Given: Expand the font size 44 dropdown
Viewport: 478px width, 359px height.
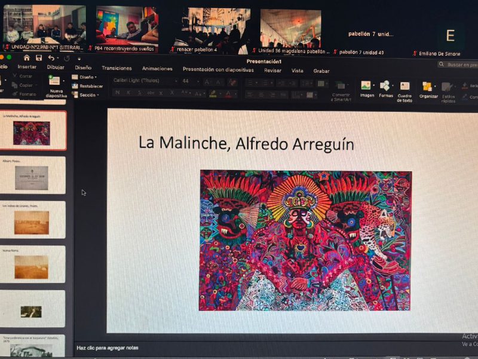Looking at the screenshot, I should point(197,81).
